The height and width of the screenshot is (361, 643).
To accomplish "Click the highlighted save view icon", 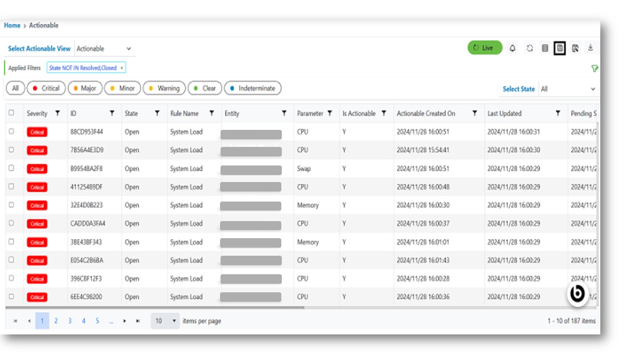I will (560, 48).
